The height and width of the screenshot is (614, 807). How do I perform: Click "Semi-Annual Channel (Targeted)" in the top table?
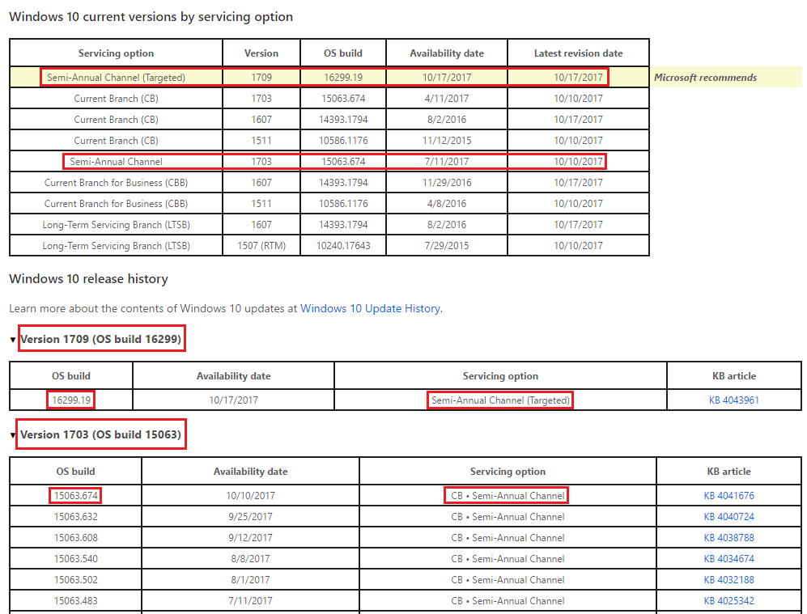point(116,78)
